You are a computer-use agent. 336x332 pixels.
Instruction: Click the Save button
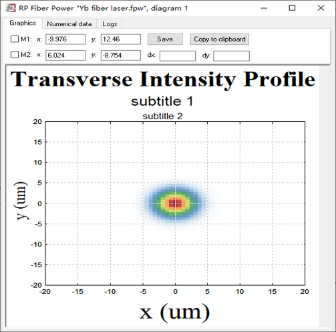tap(165, 39)
